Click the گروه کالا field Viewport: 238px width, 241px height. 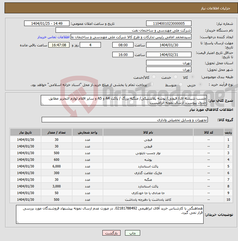(x=125, y=120)
